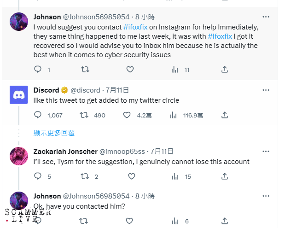Screen dimensions: 285x228
Task: Like Zackariah Jonscher's reply
Action: click(131, 176)
